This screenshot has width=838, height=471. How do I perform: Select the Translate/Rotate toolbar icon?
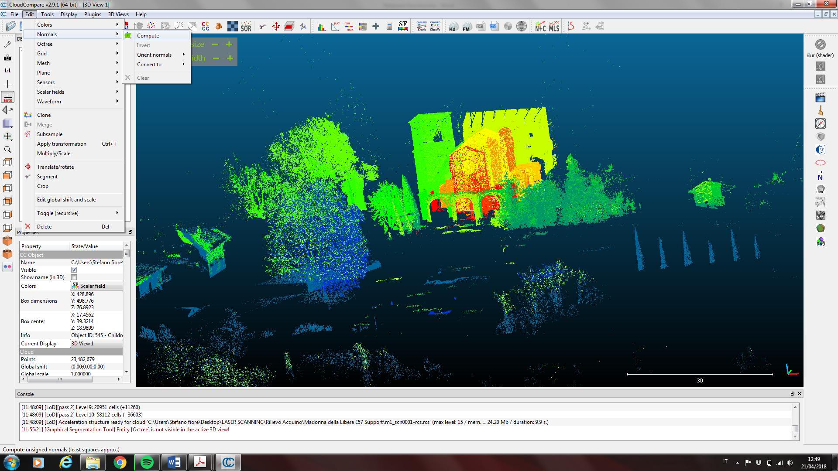tap(276, 27)
